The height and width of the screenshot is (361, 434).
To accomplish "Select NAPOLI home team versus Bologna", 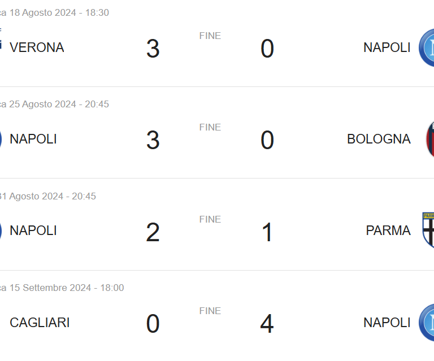I will (33, 139).
